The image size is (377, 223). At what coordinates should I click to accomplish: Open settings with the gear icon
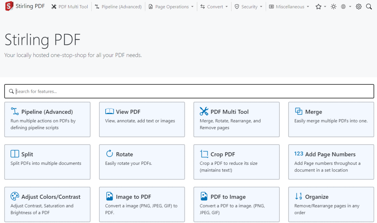(359, 7)
